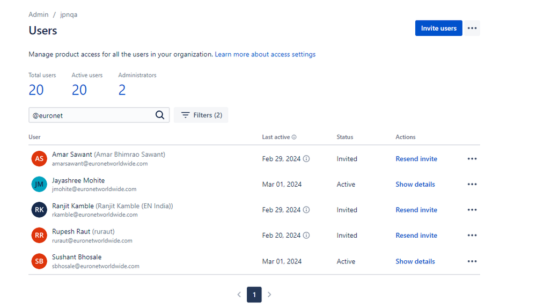Show details for Jayashree Mohite
Image resolution: width=536 pixels, height=308 pixels.
pos(415,185)
